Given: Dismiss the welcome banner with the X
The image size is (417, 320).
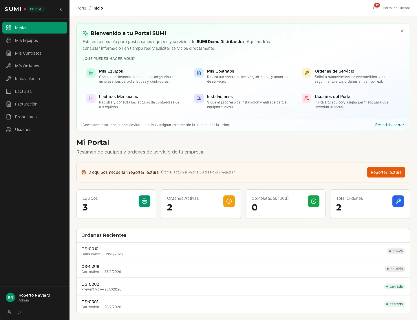Looking at the screenshot, I should pos(402,31).
